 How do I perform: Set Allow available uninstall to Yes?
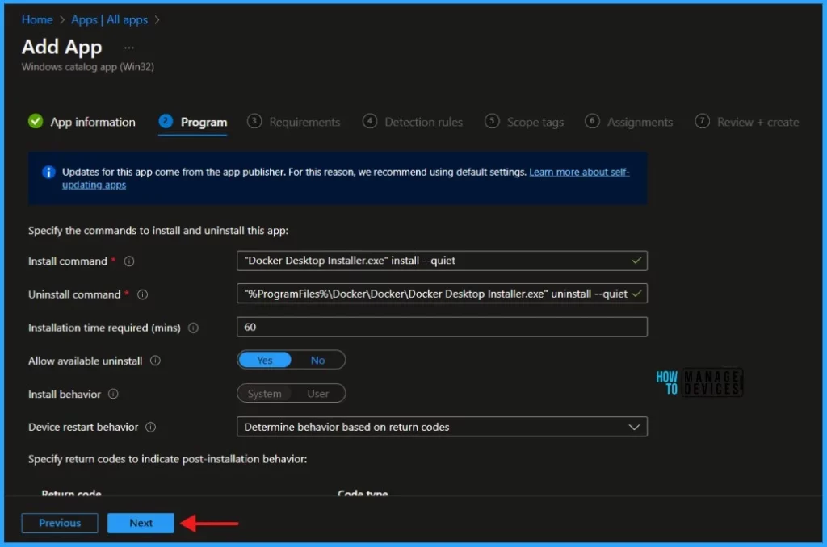click(x=265, y=361)
